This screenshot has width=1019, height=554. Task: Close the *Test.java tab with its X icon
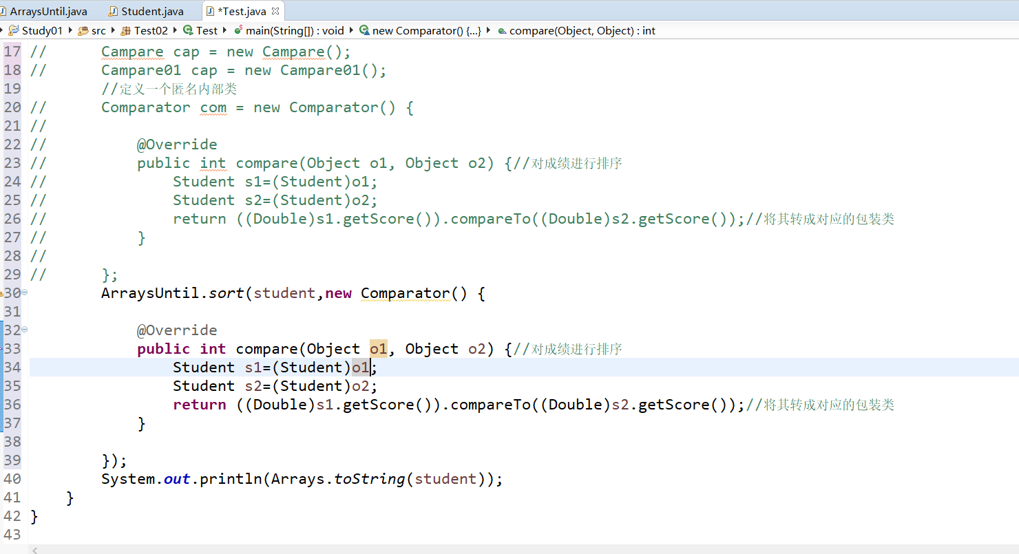(x=275, y=11)
